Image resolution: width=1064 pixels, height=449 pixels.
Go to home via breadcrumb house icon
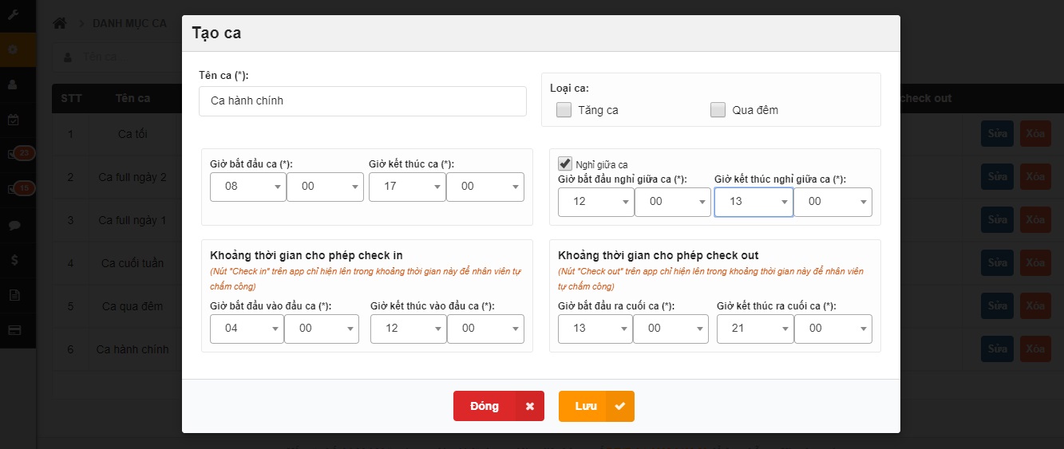coord(60,23)
